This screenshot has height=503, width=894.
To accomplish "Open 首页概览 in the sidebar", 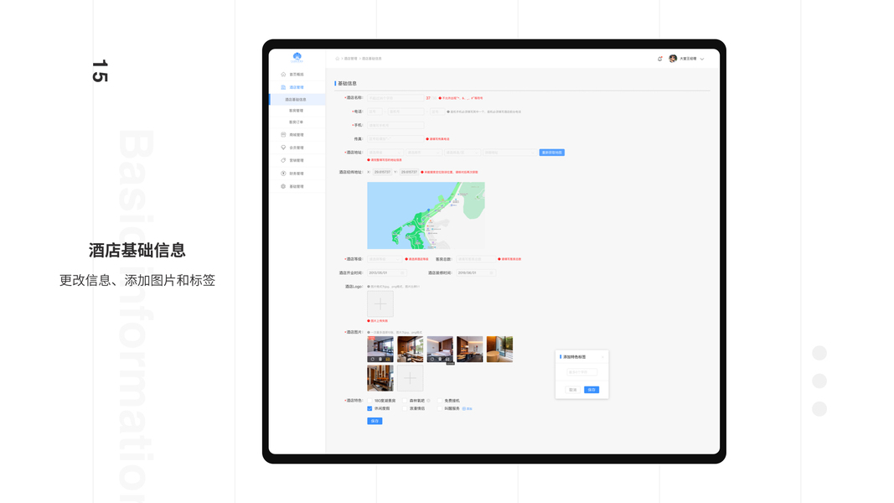I will pyautogui.click(x=297, y=74).
